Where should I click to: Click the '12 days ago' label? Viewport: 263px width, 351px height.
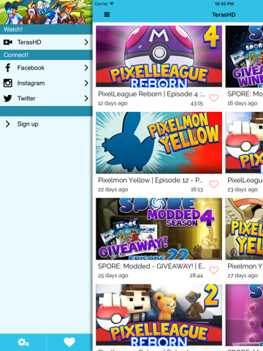113,103
